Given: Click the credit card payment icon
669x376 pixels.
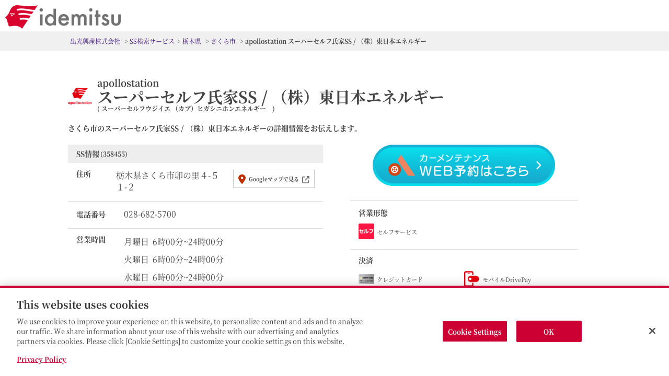Looking at the screenshot, I should point(366,279).
